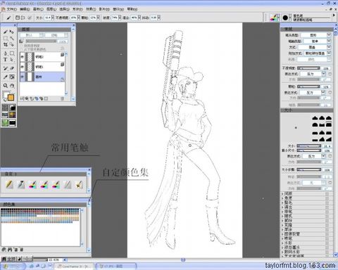Adjust the layer opacity slider in Layers panel
Image resolution: width=338 pixels, height=270 pixels.
[x=41, y=41]
